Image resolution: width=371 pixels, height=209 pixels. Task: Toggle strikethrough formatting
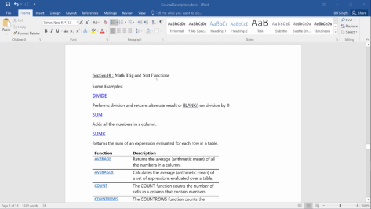coord(66,31)
